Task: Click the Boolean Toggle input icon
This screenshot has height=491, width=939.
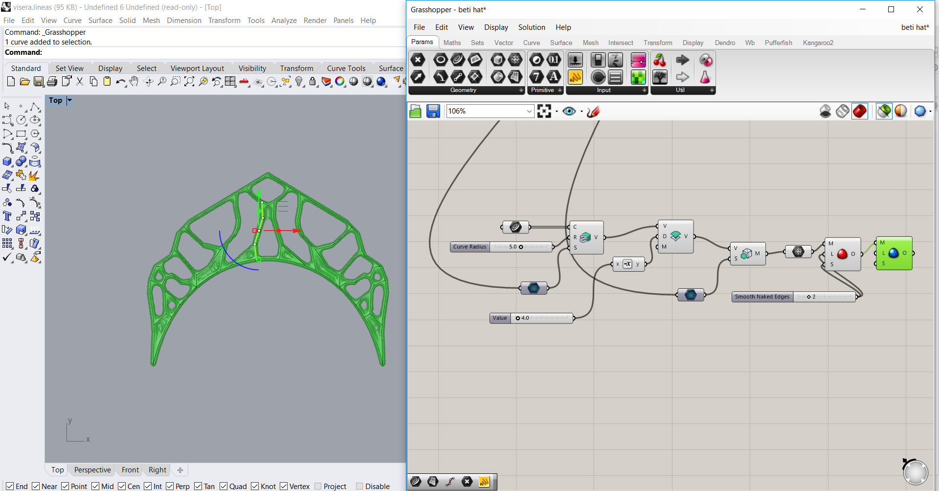Action: 598,60
